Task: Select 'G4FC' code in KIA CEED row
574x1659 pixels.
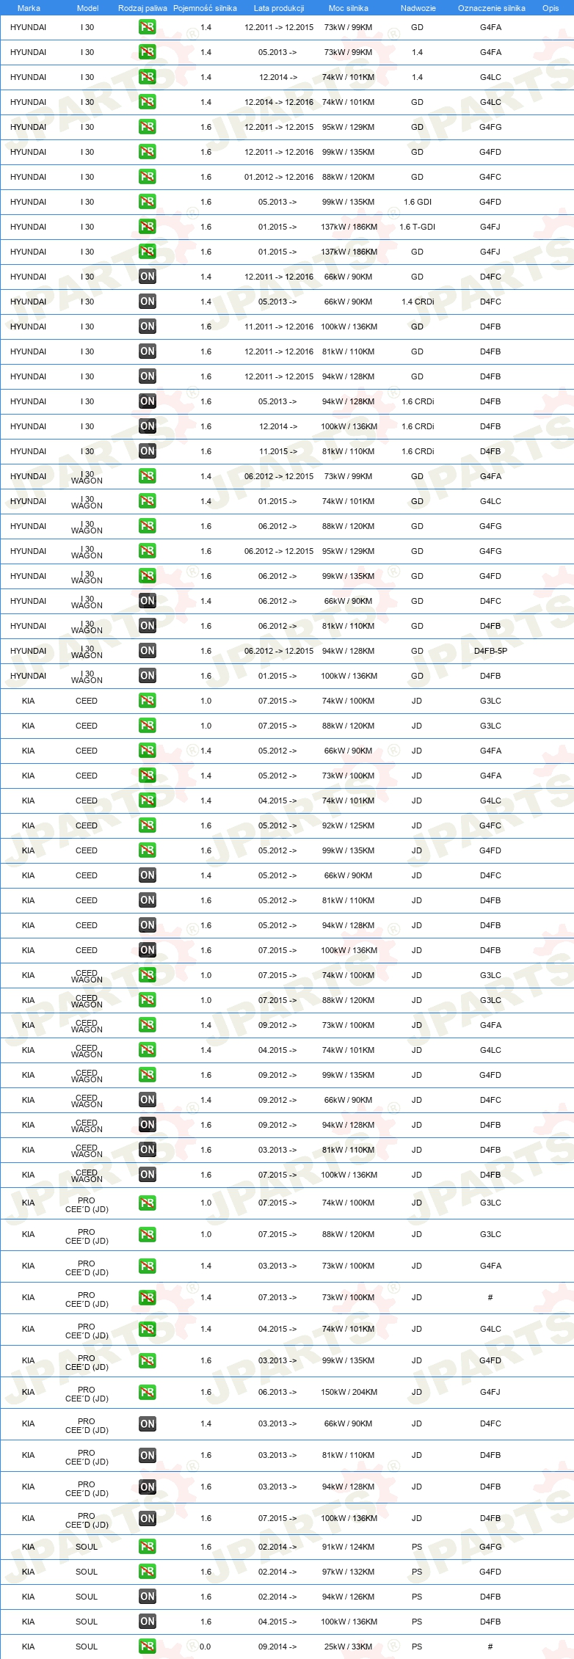Action: pos(490,825)
